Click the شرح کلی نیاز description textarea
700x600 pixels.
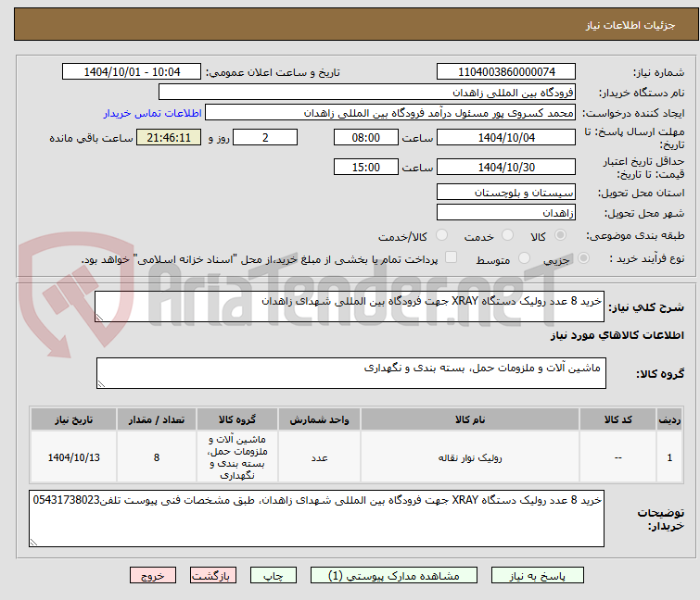(x=350, y=306)
